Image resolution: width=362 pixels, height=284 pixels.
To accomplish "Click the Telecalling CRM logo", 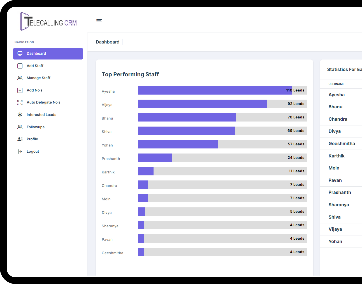I will coord(48,21).
